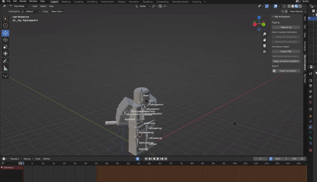Open the Scene properties tab
The image size is (317, 182).
click(311, 97)
